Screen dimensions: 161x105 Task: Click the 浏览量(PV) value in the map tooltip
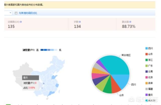coord(36,83)
